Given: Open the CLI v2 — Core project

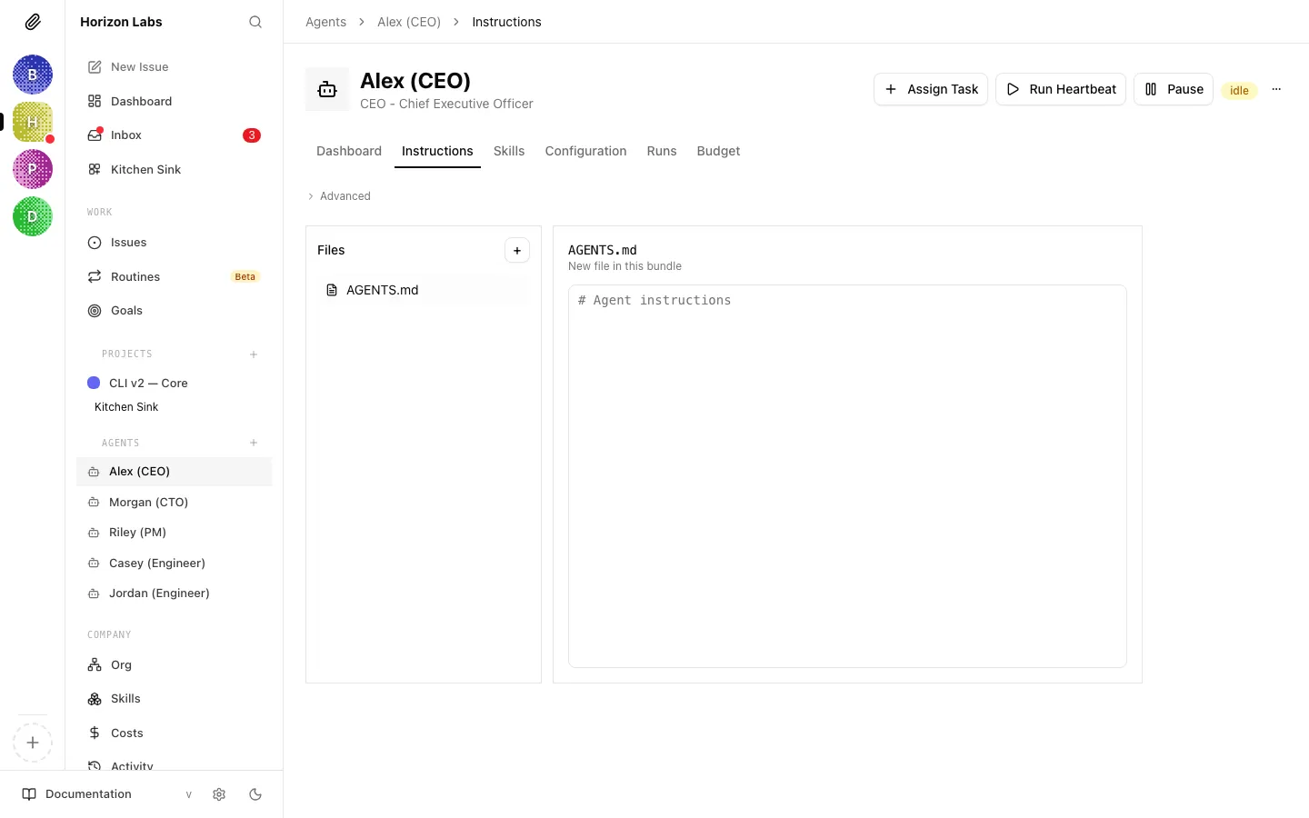Looking at the screenshot, I should [174, 383].
